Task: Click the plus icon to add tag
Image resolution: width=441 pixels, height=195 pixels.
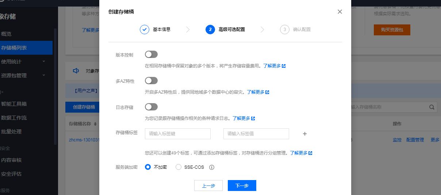Action: point(305,134)
